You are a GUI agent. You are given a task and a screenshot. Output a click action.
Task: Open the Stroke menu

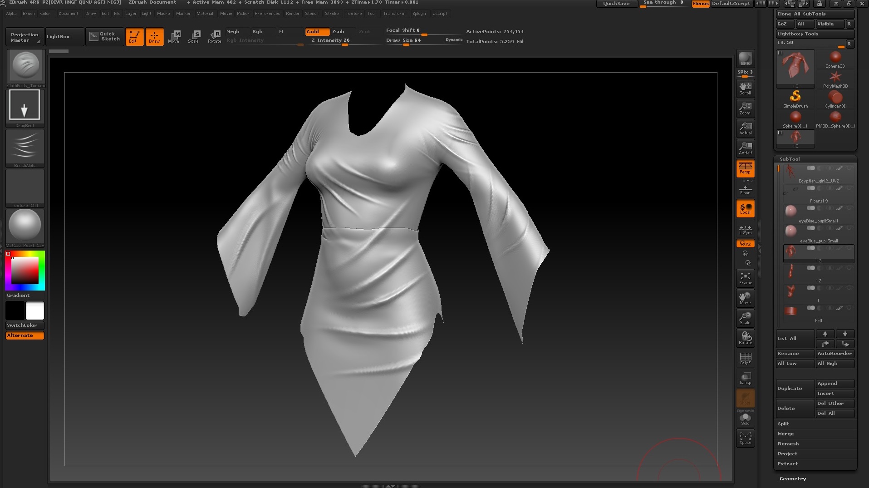click(331, 14)
